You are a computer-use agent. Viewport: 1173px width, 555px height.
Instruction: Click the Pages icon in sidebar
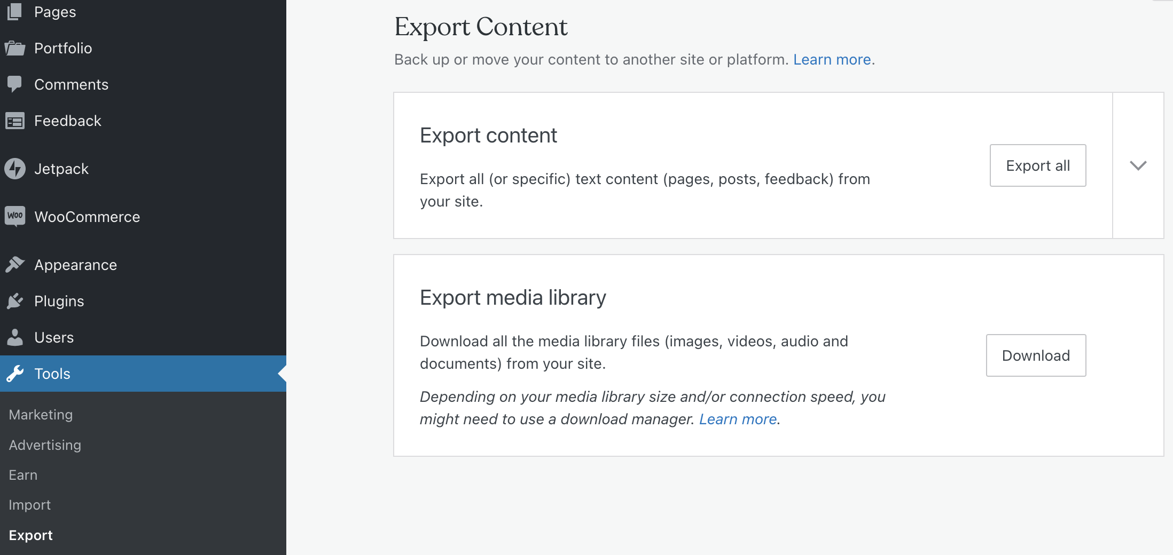[14, 11]
